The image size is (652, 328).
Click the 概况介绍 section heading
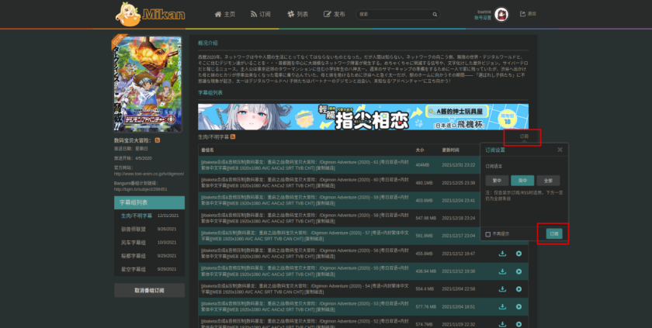point(208,43)
